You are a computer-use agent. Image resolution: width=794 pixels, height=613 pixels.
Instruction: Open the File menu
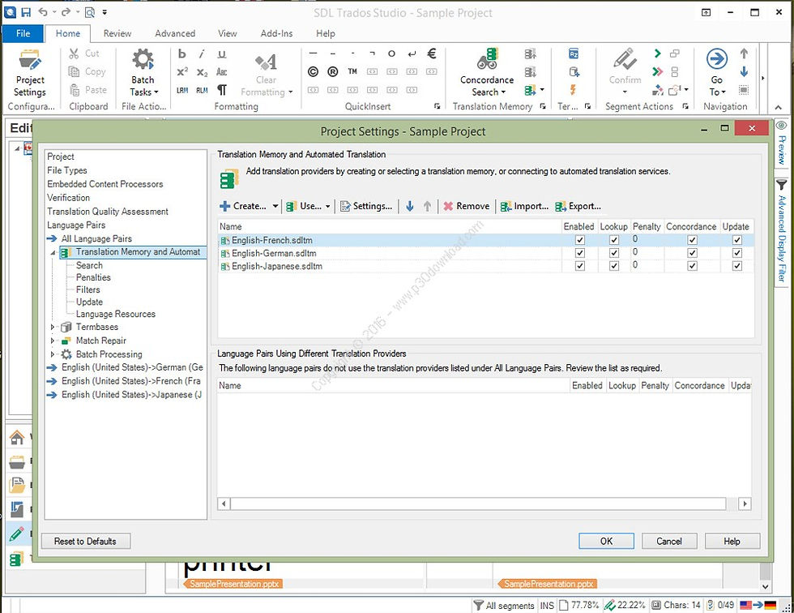click(23, 33)
